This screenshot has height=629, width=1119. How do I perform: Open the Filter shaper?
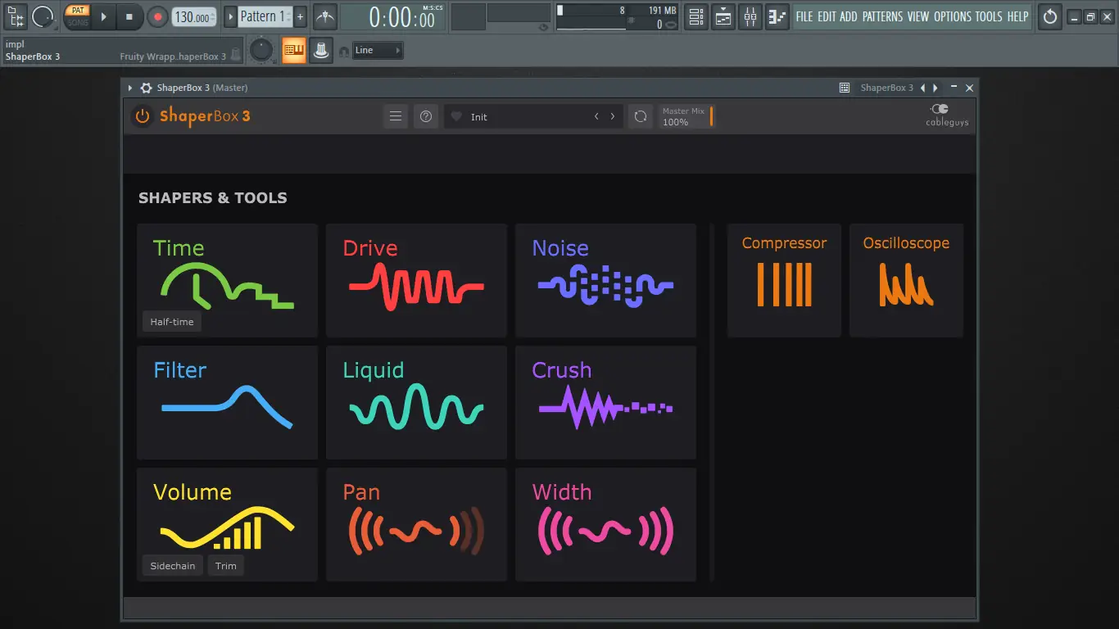227,402
